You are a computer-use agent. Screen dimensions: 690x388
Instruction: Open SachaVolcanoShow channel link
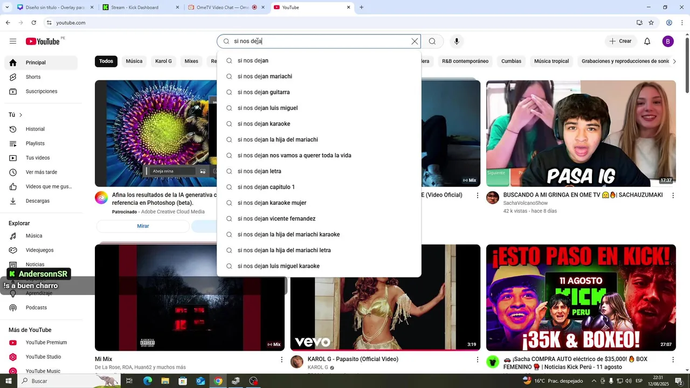(525, 203)
